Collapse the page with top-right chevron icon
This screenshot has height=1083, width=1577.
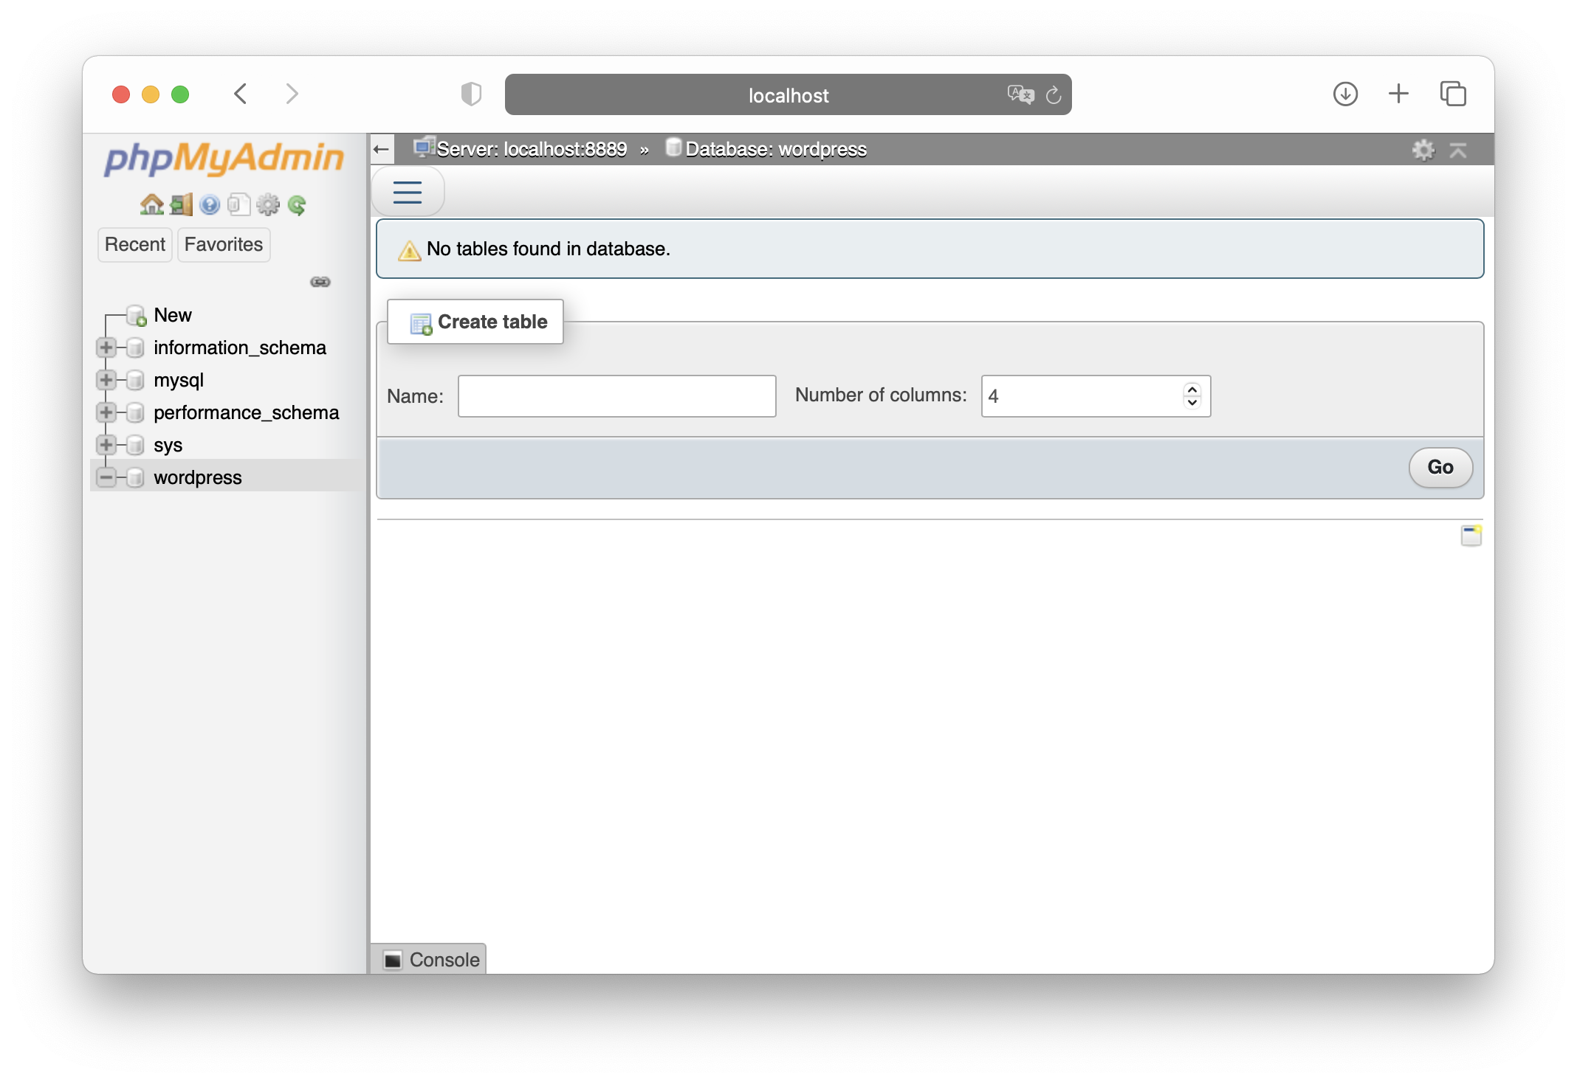coord(1460,149)
